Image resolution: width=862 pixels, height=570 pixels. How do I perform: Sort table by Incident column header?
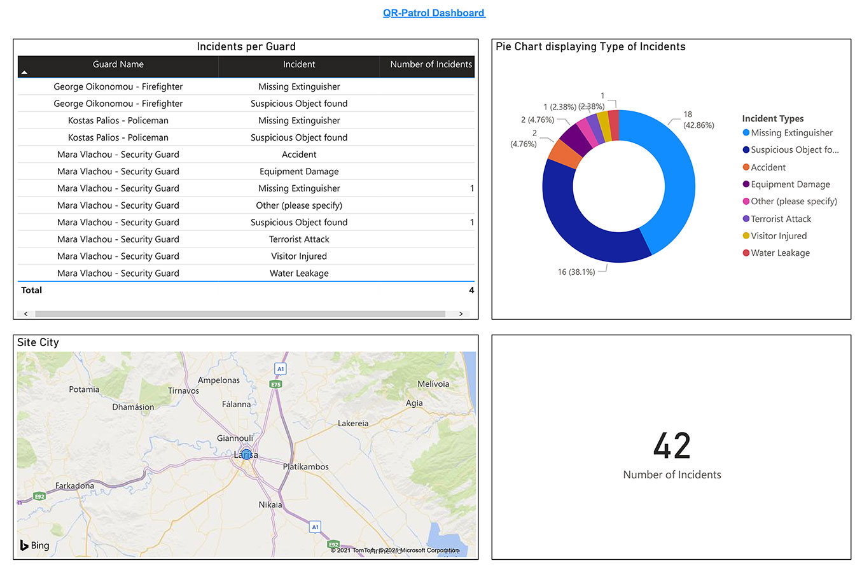click(299, 64)
